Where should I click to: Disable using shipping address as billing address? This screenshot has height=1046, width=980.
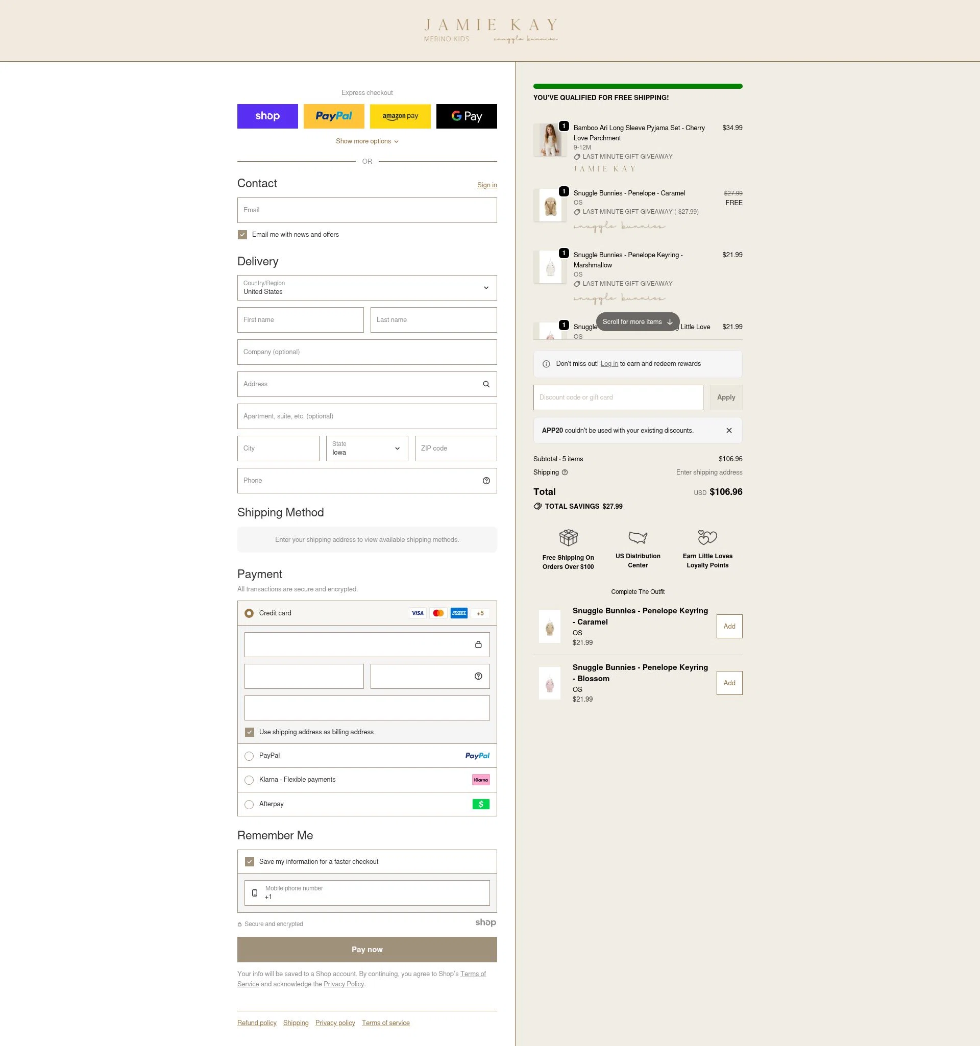point(249,732)
